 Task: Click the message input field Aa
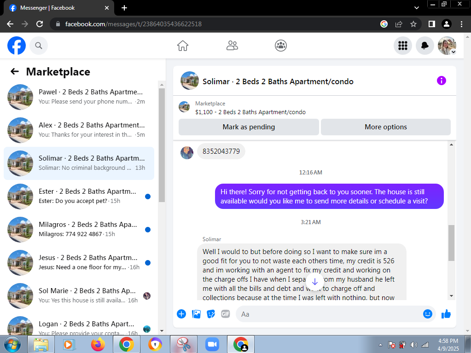pyautogui.click(x=329, y=314)
